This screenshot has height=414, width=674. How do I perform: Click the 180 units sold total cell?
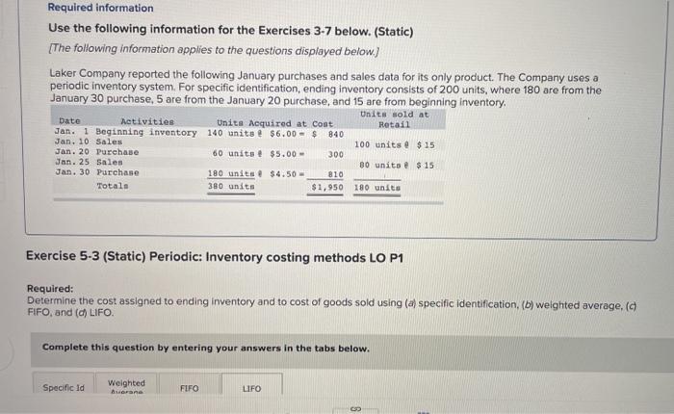click(377, 188)
